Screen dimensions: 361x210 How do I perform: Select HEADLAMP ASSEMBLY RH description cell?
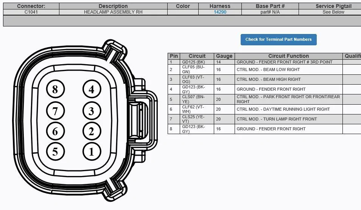click(x=113, y=12)
